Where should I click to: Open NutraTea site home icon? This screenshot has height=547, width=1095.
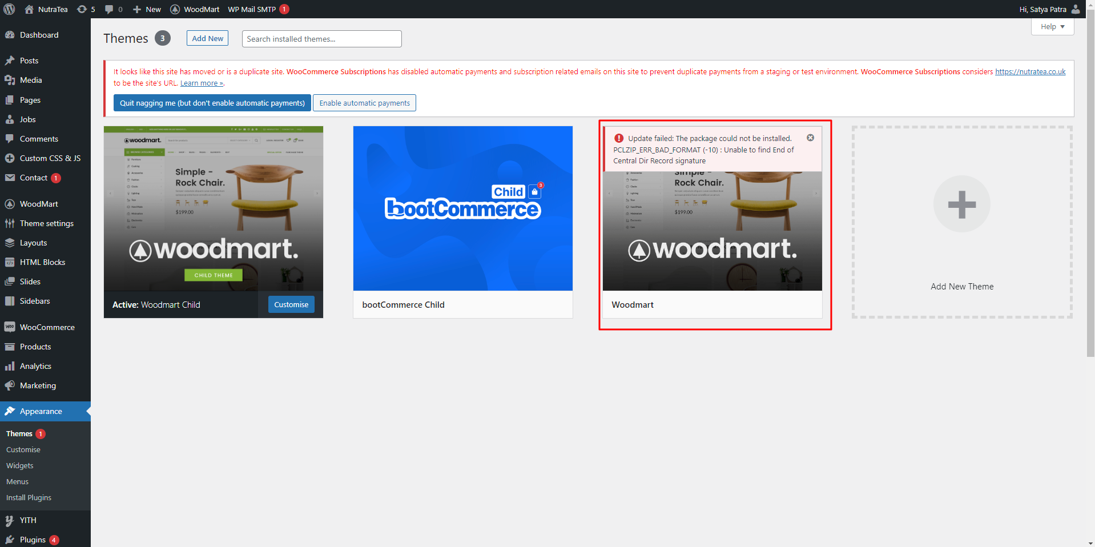[x=29, y=9]
